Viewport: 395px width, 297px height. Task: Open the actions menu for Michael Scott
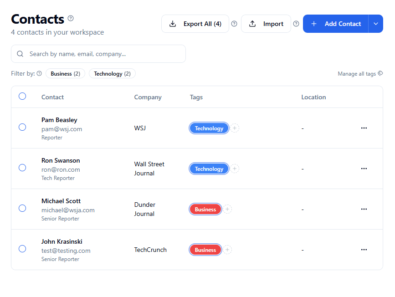point(364,209)
